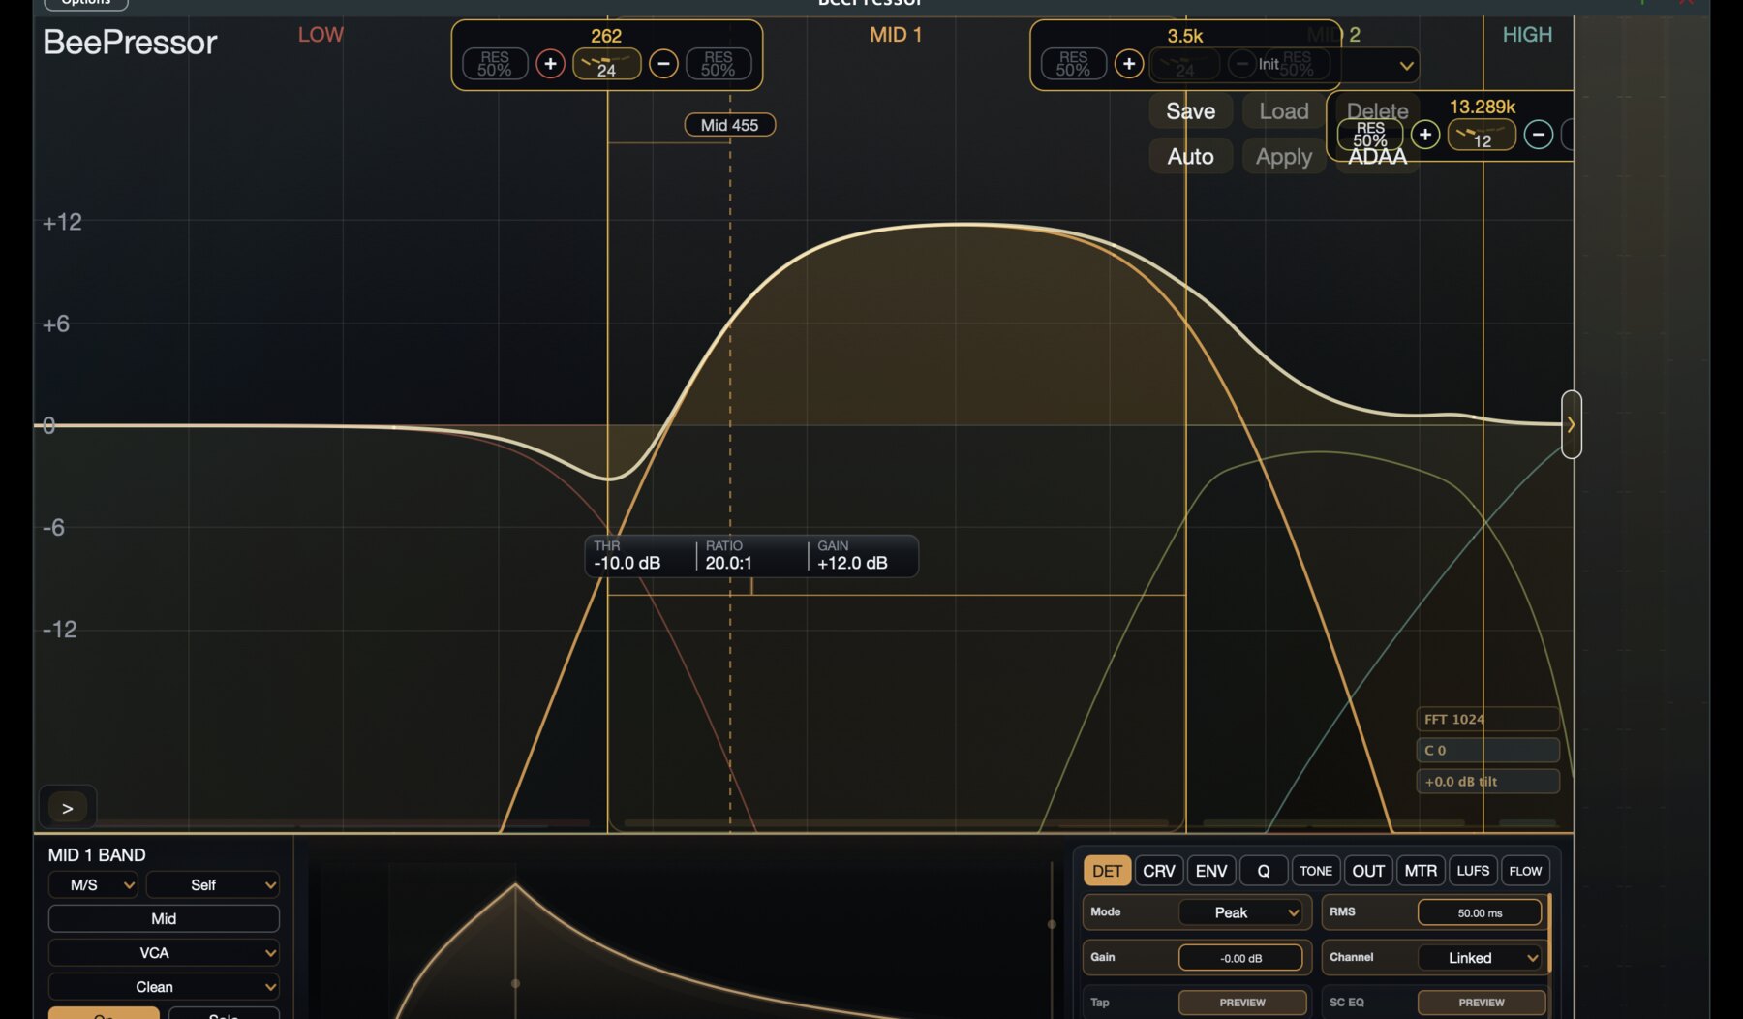Screen dimensions: 1743x1019
Task: Click the Mid 455 marker label
Action: tap(730, 125)
